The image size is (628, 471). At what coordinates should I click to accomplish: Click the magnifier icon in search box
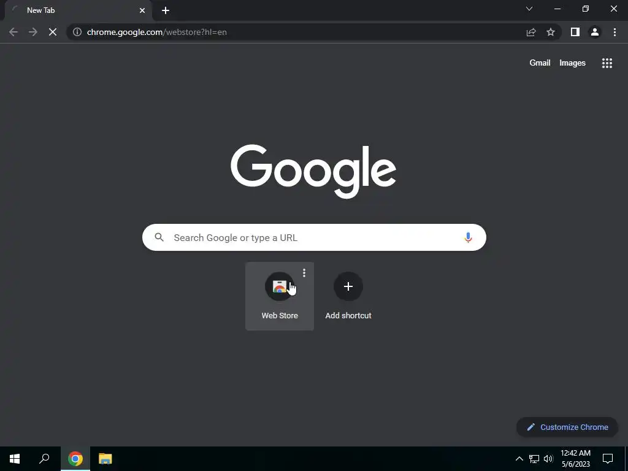pos(159,237)
